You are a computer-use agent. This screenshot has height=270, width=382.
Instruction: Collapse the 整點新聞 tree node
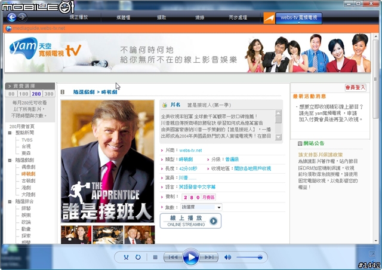(10, 133)
